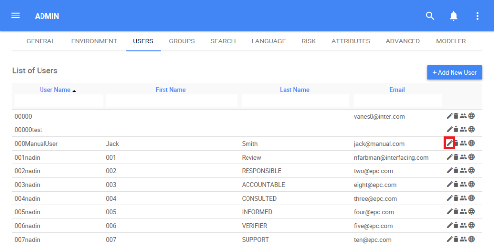Open the hamburger navigation menu

click(x=15, y=16)
